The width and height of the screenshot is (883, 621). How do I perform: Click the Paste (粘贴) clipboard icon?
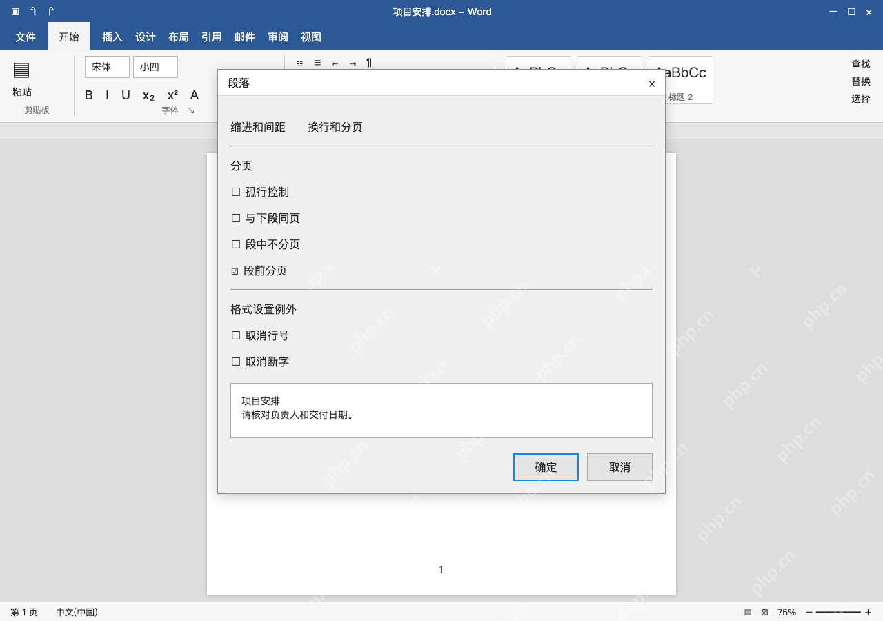tap(21, 70)
